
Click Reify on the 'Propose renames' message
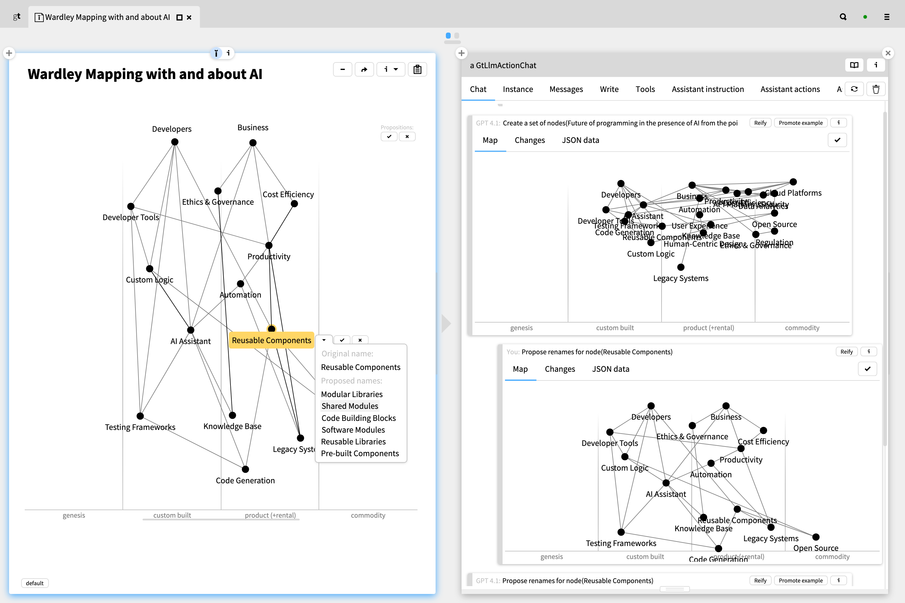coord(846,352)
